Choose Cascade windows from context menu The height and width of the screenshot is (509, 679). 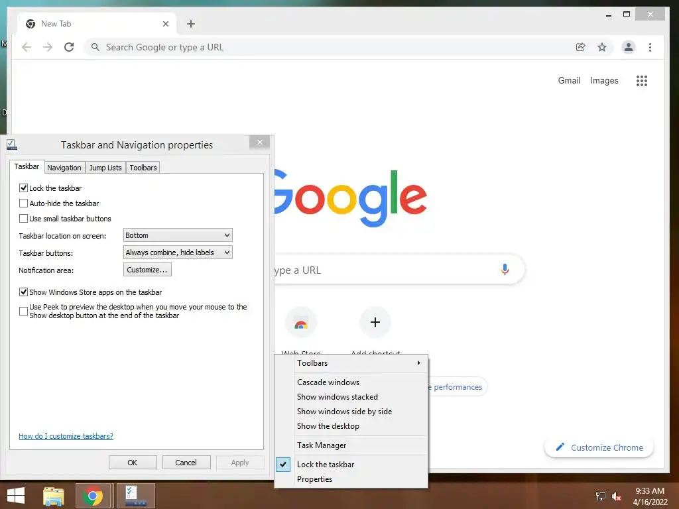click(x=351, y=382)
